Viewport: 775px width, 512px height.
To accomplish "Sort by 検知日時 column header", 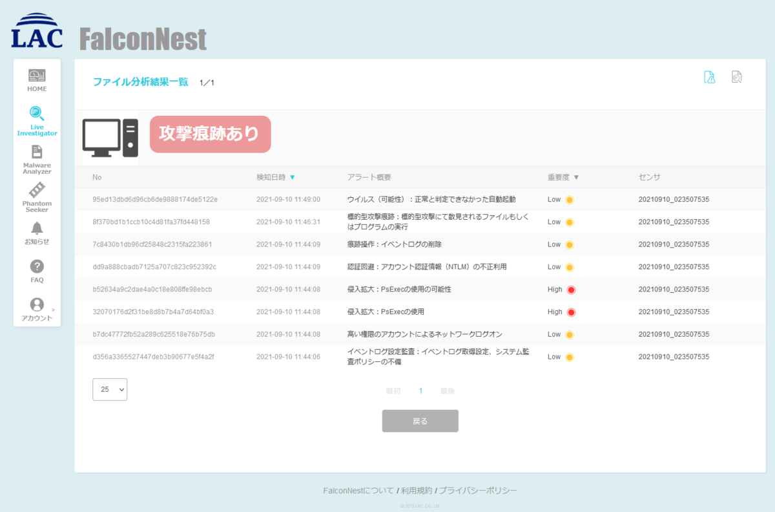I will 276,177.
